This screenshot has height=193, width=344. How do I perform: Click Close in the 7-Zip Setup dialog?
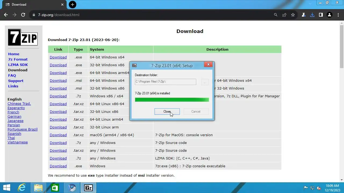point(167,112)
